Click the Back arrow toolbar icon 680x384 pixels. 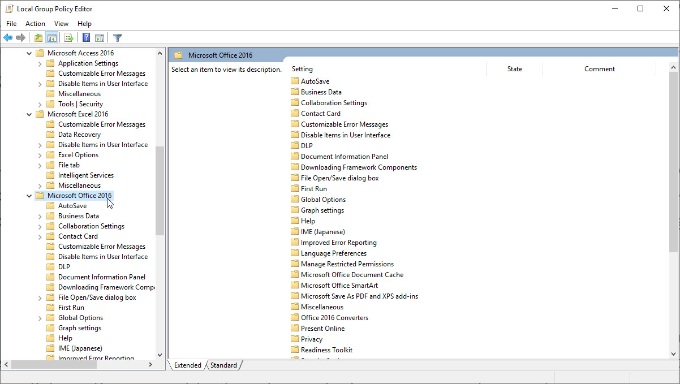pos(8,38)
